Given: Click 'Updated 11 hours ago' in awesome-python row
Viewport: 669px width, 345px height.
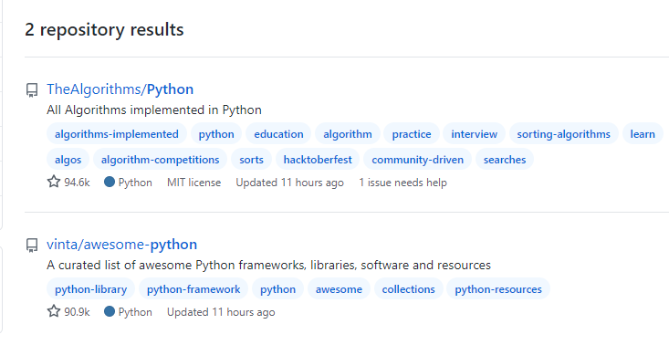Looking at the screenshot, I should (x=221, y=312).
